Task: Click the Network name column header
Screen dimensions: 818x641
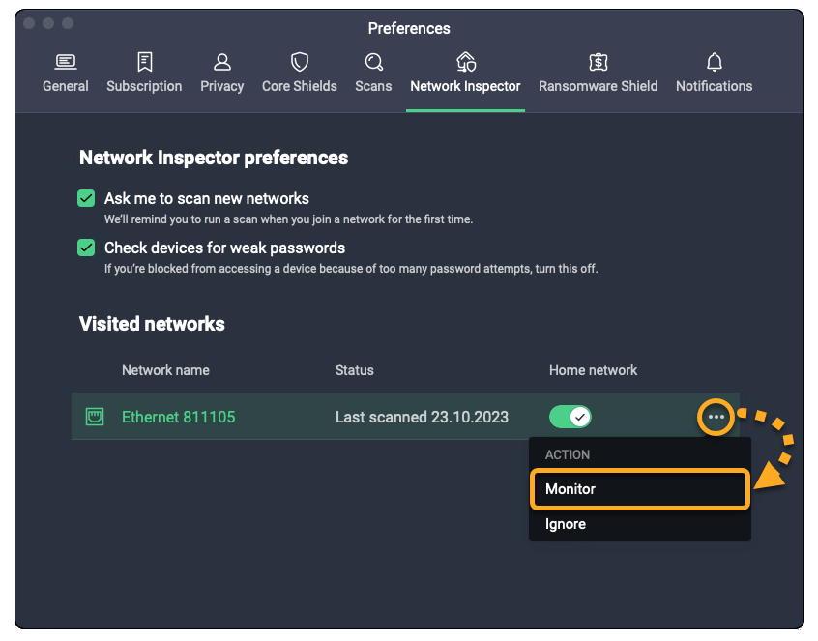Action: [165, 370]
